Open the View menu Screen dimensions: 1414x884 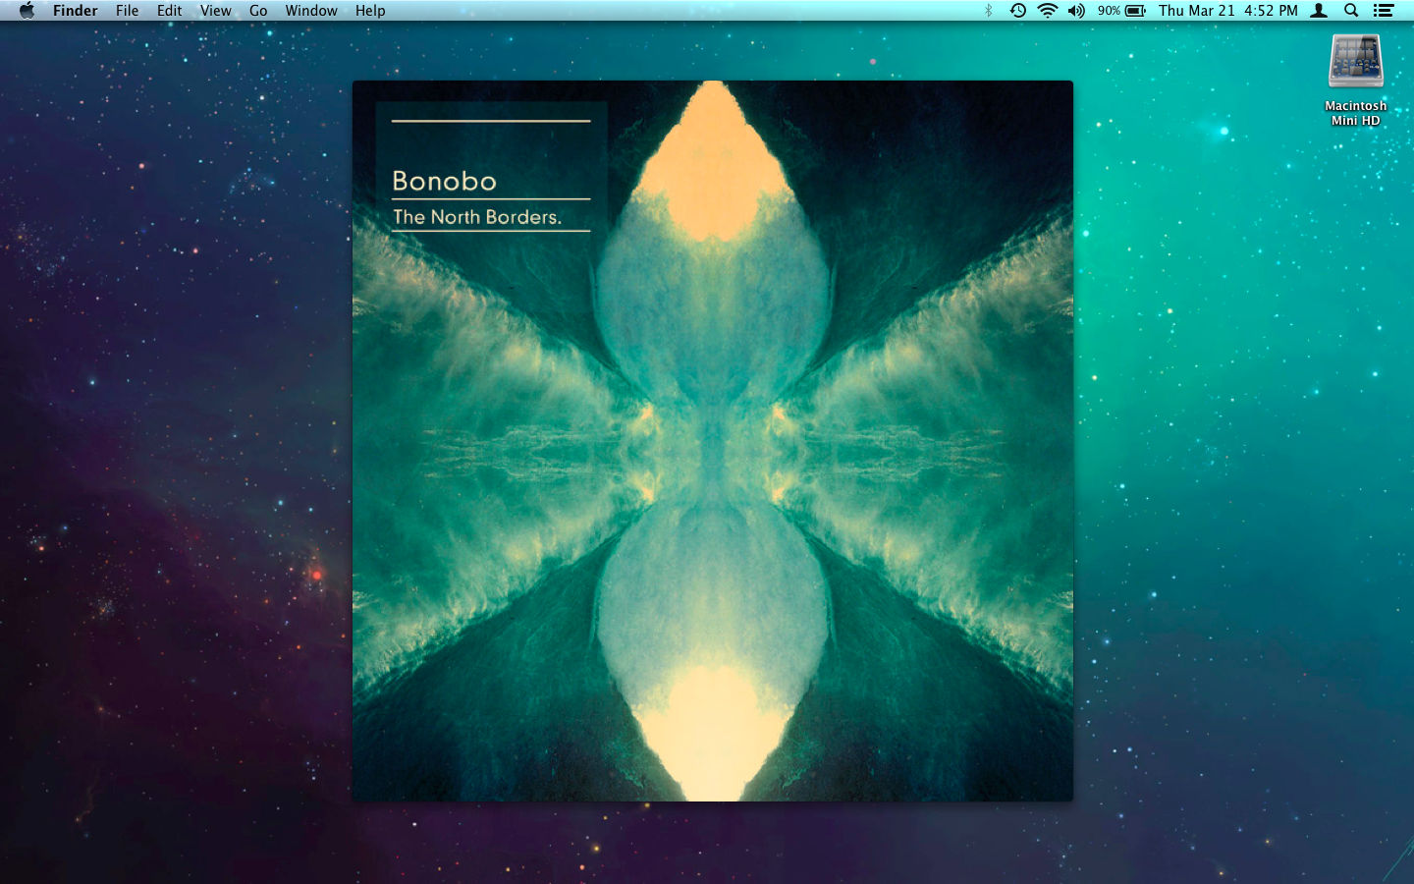216,11
